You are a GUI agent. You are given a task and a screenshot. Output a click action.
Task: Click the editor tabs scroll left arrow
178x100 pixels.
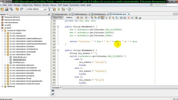[x=174, y=14]
